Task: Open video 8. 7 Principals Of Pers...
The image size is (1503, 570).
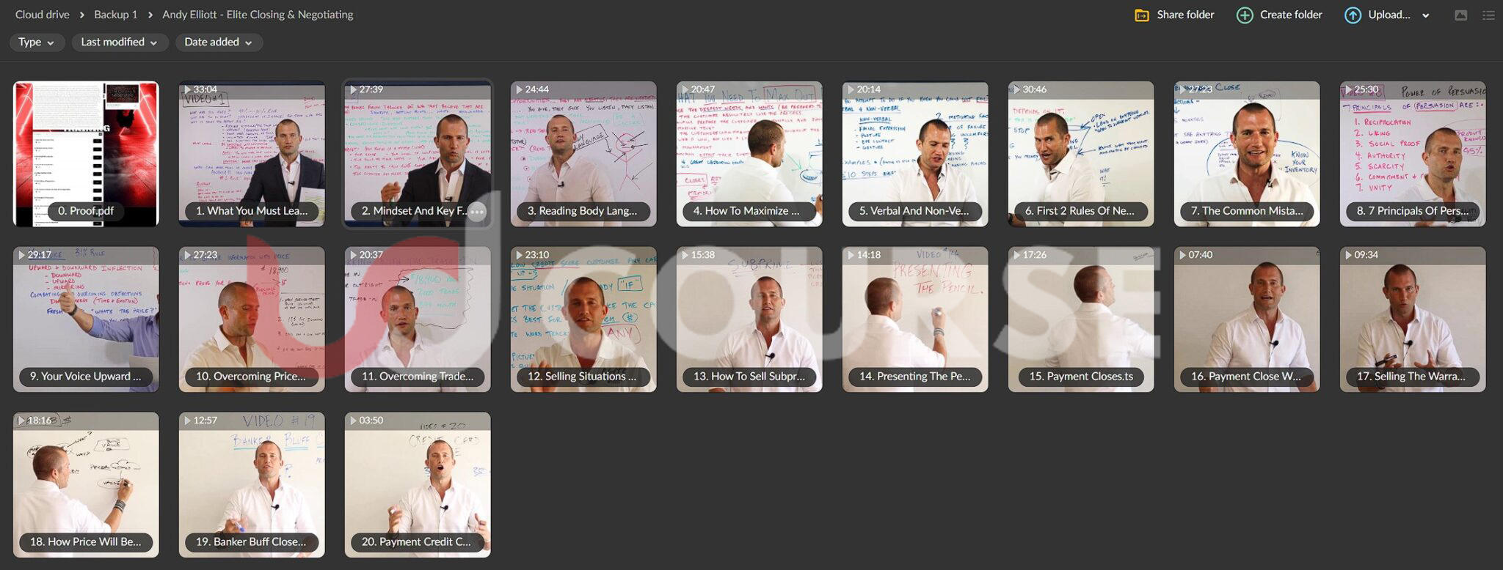Action: pyautogui.click(x=1413, y=154)
